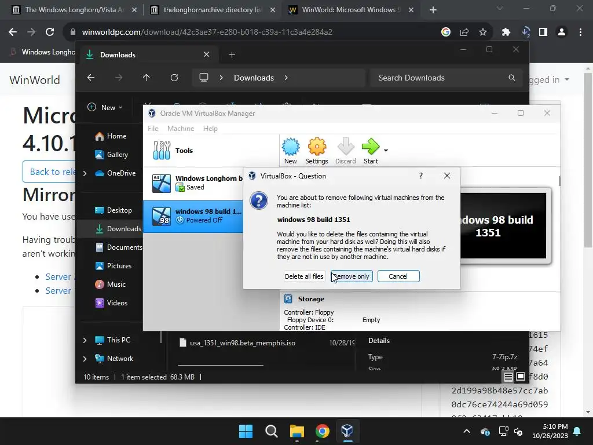The width and height of the screenshot is (593, 445).
Task: Click the Storage section icon
Action: 288,299
